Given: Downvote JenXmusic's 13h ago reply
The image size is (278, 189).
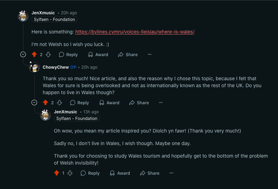Looking at the screenshot, I should tap(70, 173).
